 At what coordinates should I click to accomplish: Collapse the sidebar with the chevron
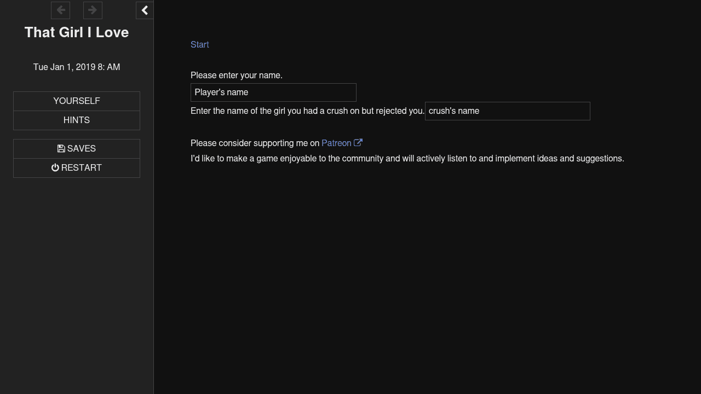tap(145, 10)
